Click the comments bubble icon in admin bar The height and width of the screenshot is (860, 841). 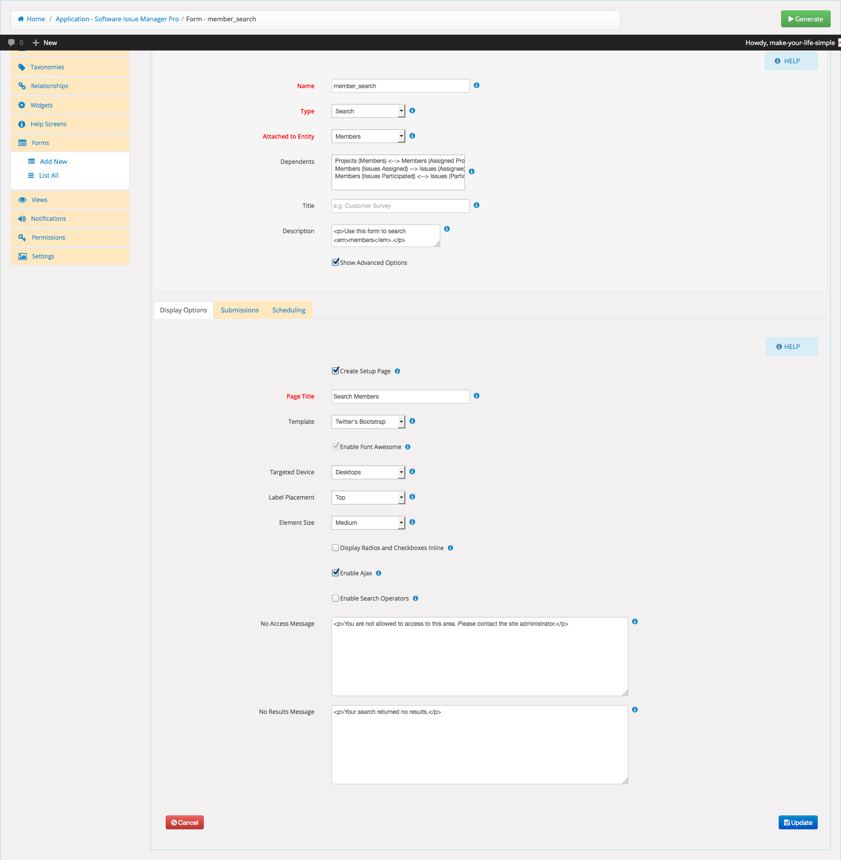(11, 43)
